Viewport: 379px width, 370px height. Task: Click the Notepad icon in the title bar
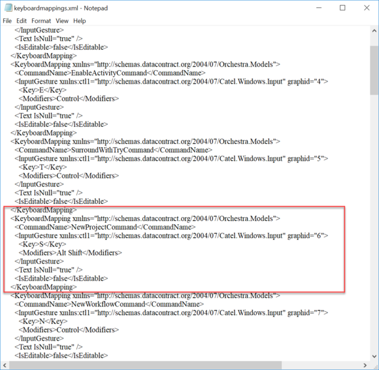[8, 8]
